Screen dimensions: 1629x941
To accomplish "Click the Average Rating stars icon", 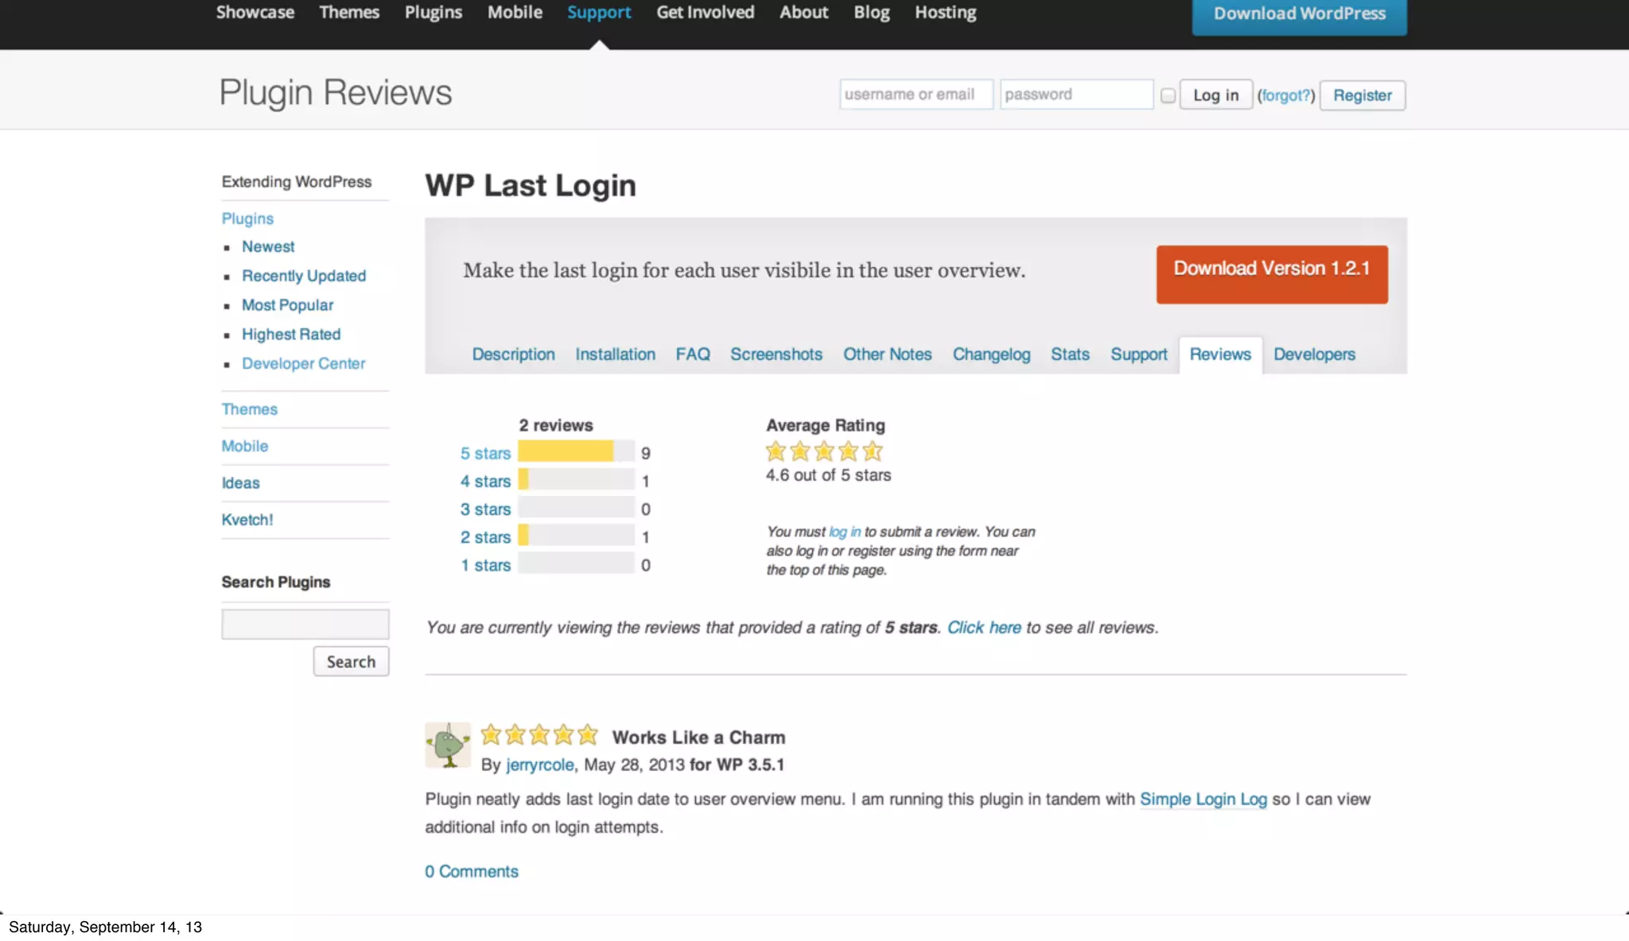I will tap(824, 451).
